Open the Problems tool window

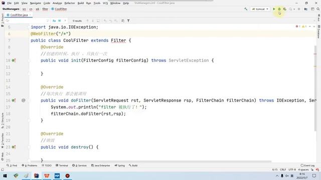[x=30, y=165]
